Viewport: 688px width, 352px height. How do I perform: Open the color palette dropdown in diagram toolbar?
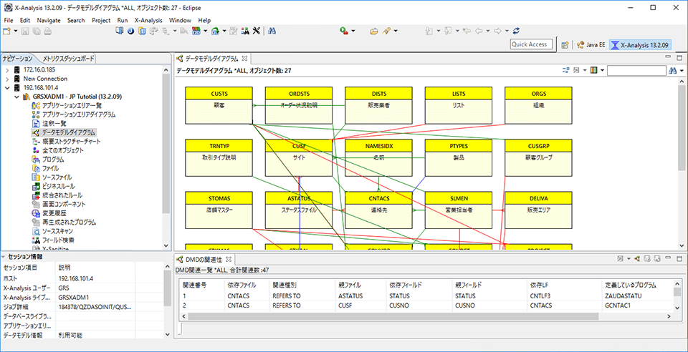pos(603,71)
